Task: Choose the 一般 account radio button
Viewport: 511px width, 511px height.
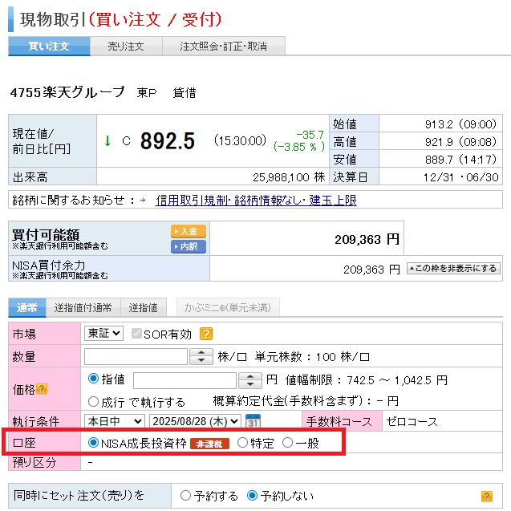Action: [x=287, y=443]
